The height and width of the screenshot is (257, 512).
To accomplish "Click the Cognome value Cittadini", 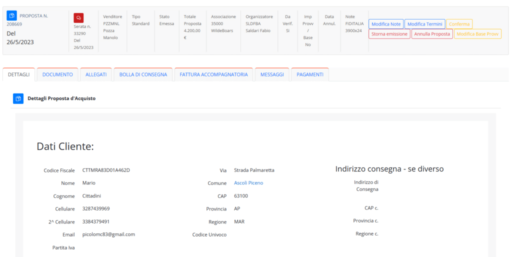I will point(92,196).
